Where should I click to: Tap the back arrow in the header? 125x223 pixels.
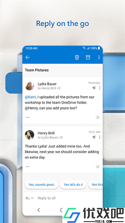pos(27,57)
